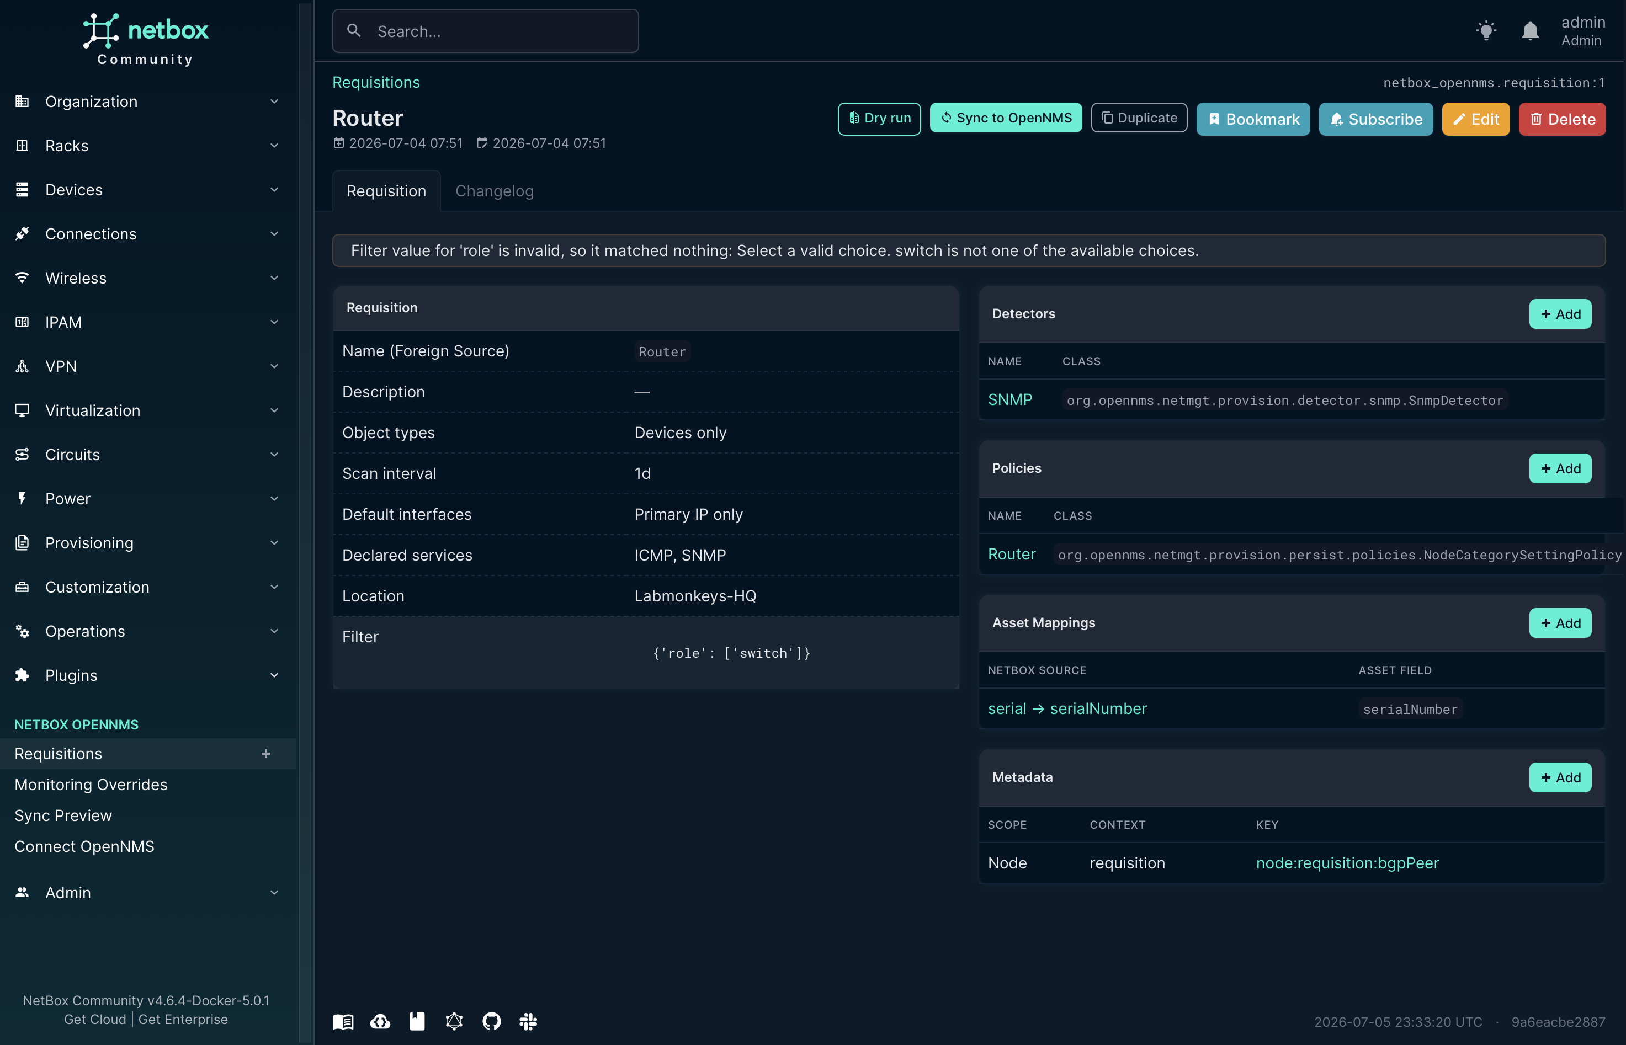Click the Virtualization monitor icon

[23, 410]
